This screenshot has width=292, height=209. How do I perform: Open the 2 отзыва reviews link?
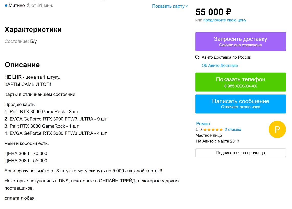[x=233, y=130]
